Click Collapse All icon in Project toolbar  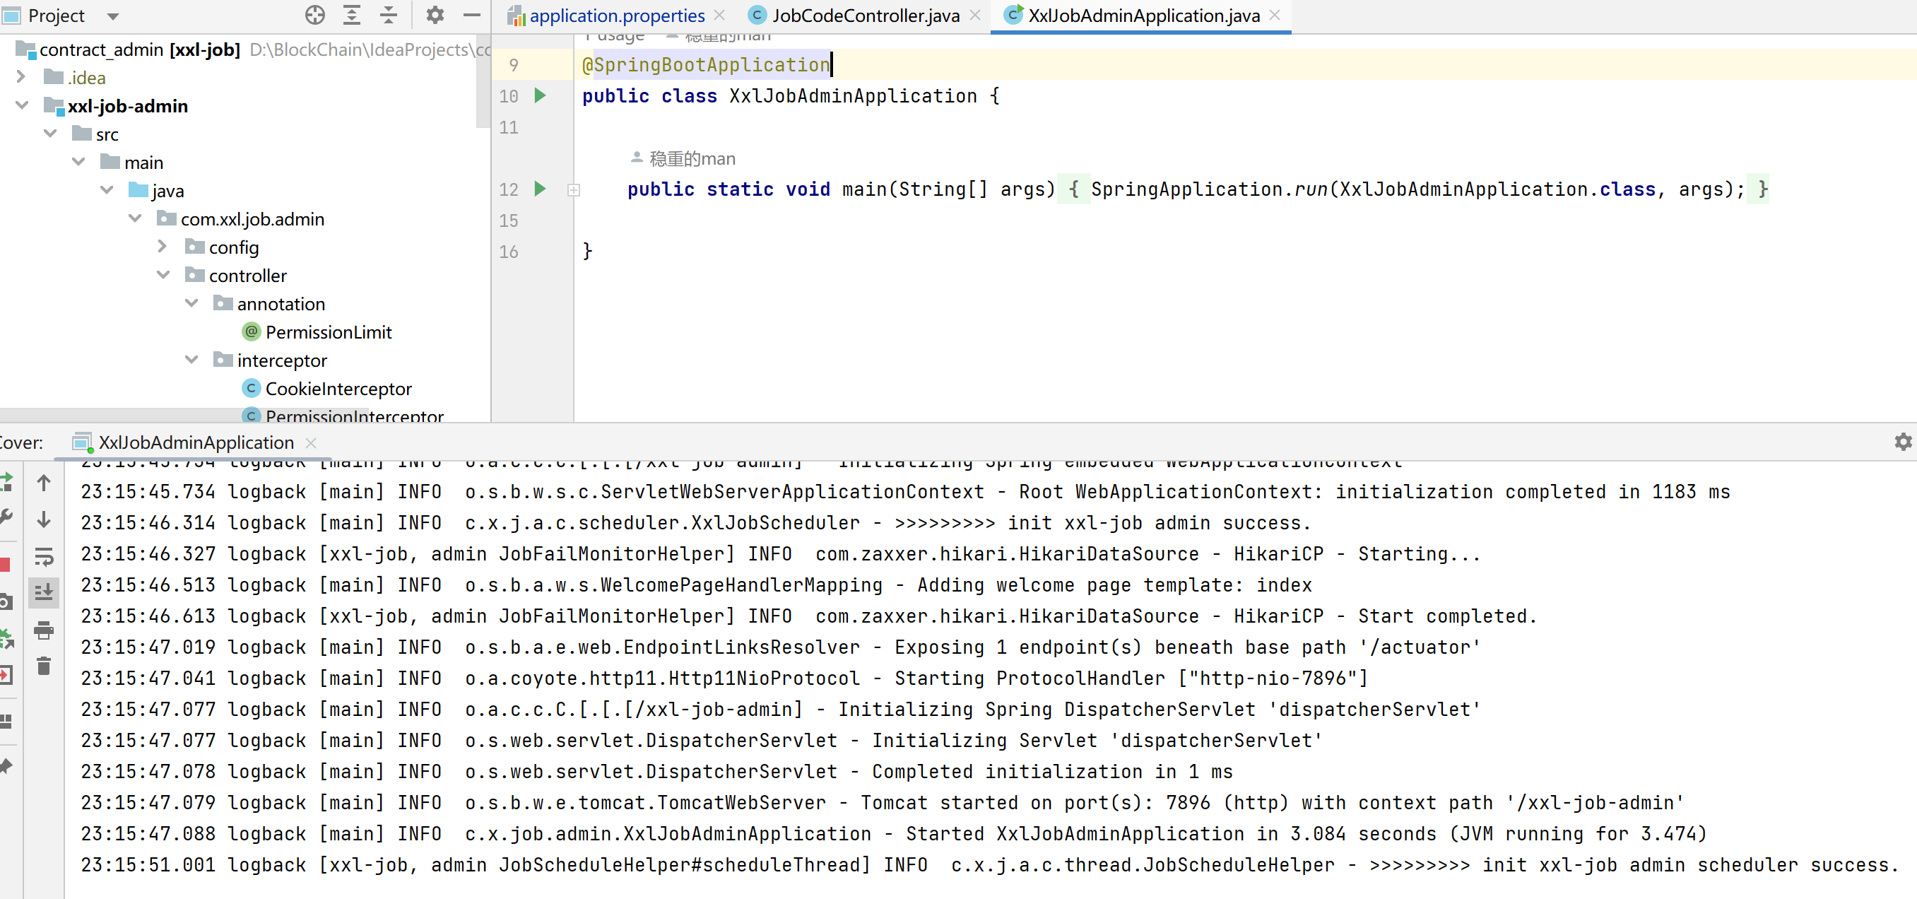(389, 15)
